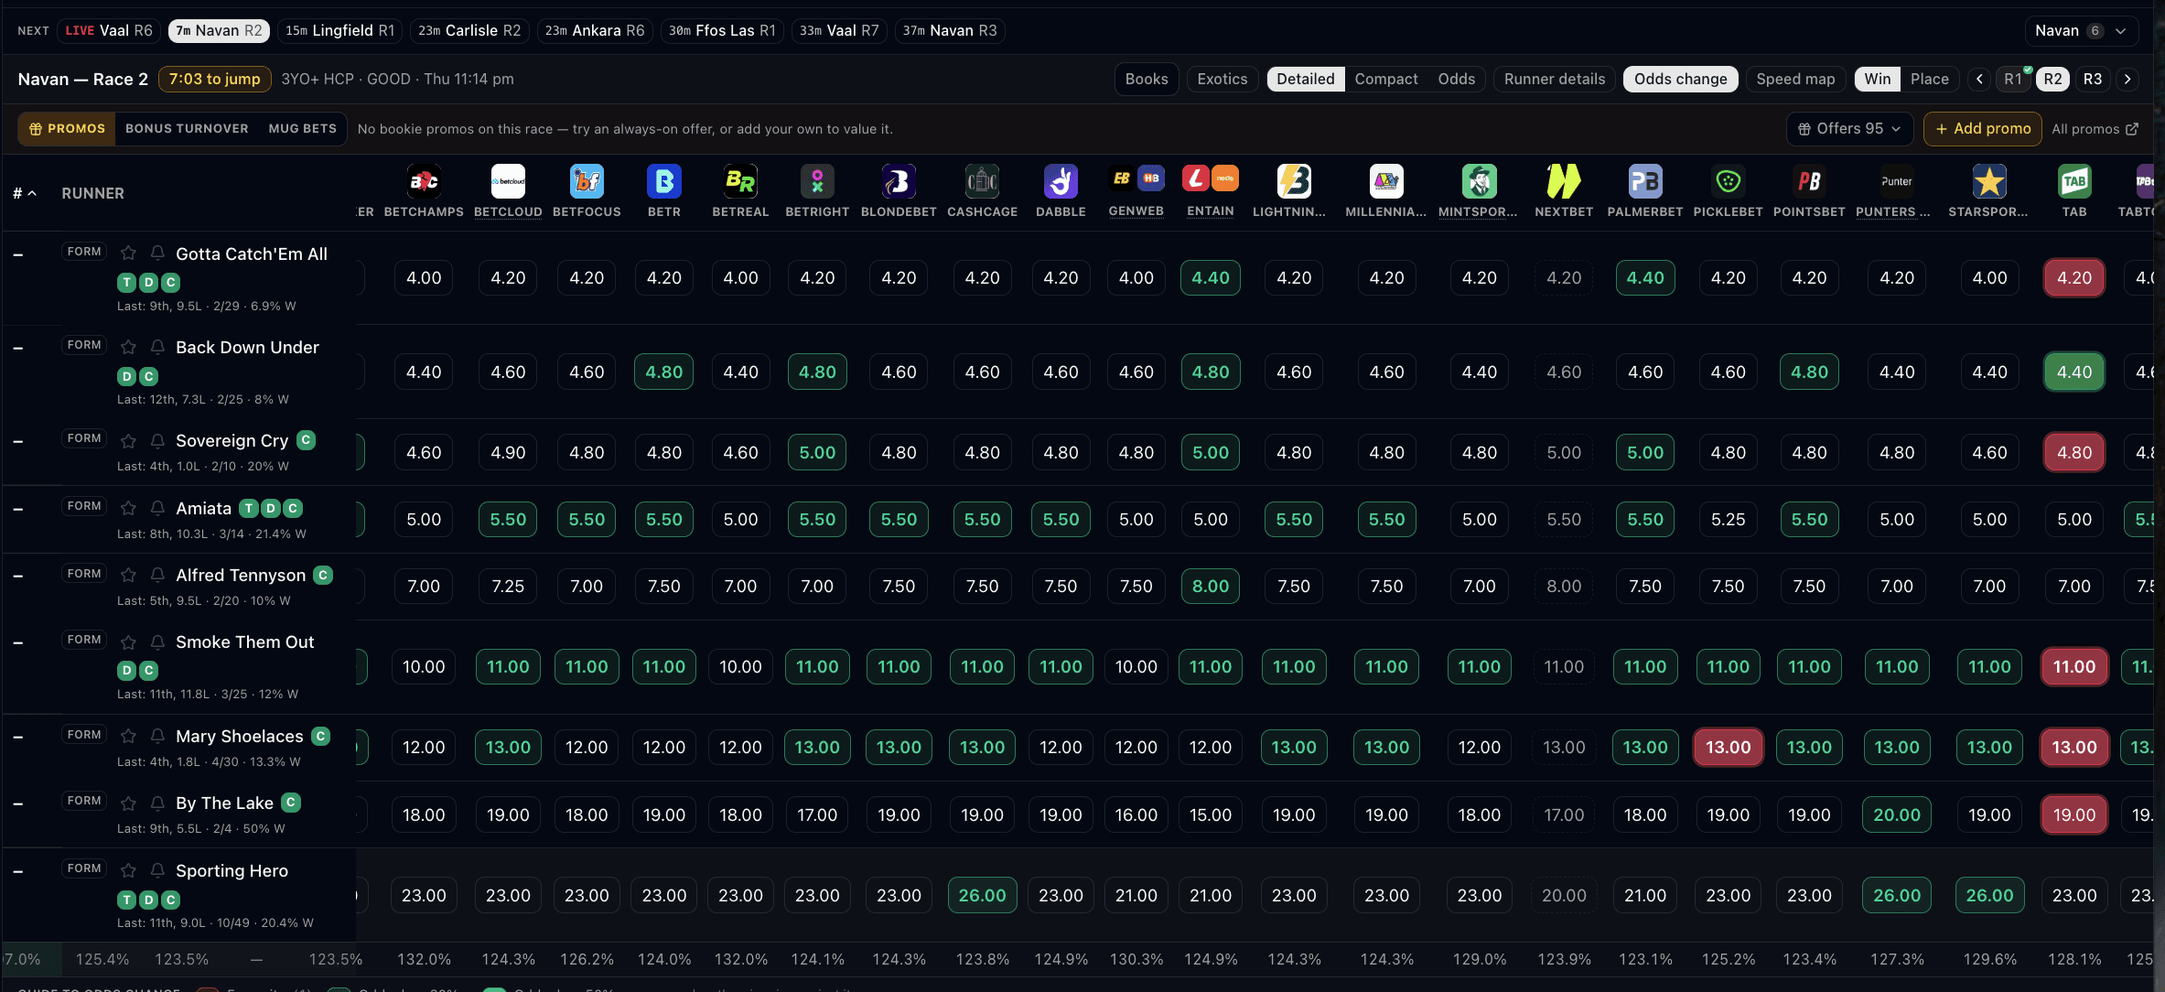
Task: Go to race R3 tab
Action: point(2093,79)
